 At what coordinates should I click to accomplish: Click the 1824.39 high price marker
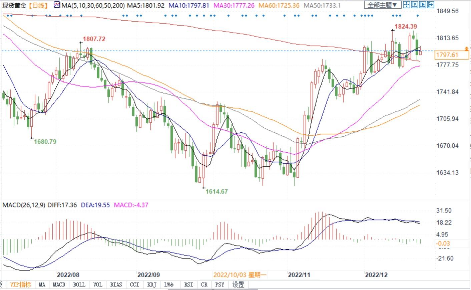coord(406,26)
